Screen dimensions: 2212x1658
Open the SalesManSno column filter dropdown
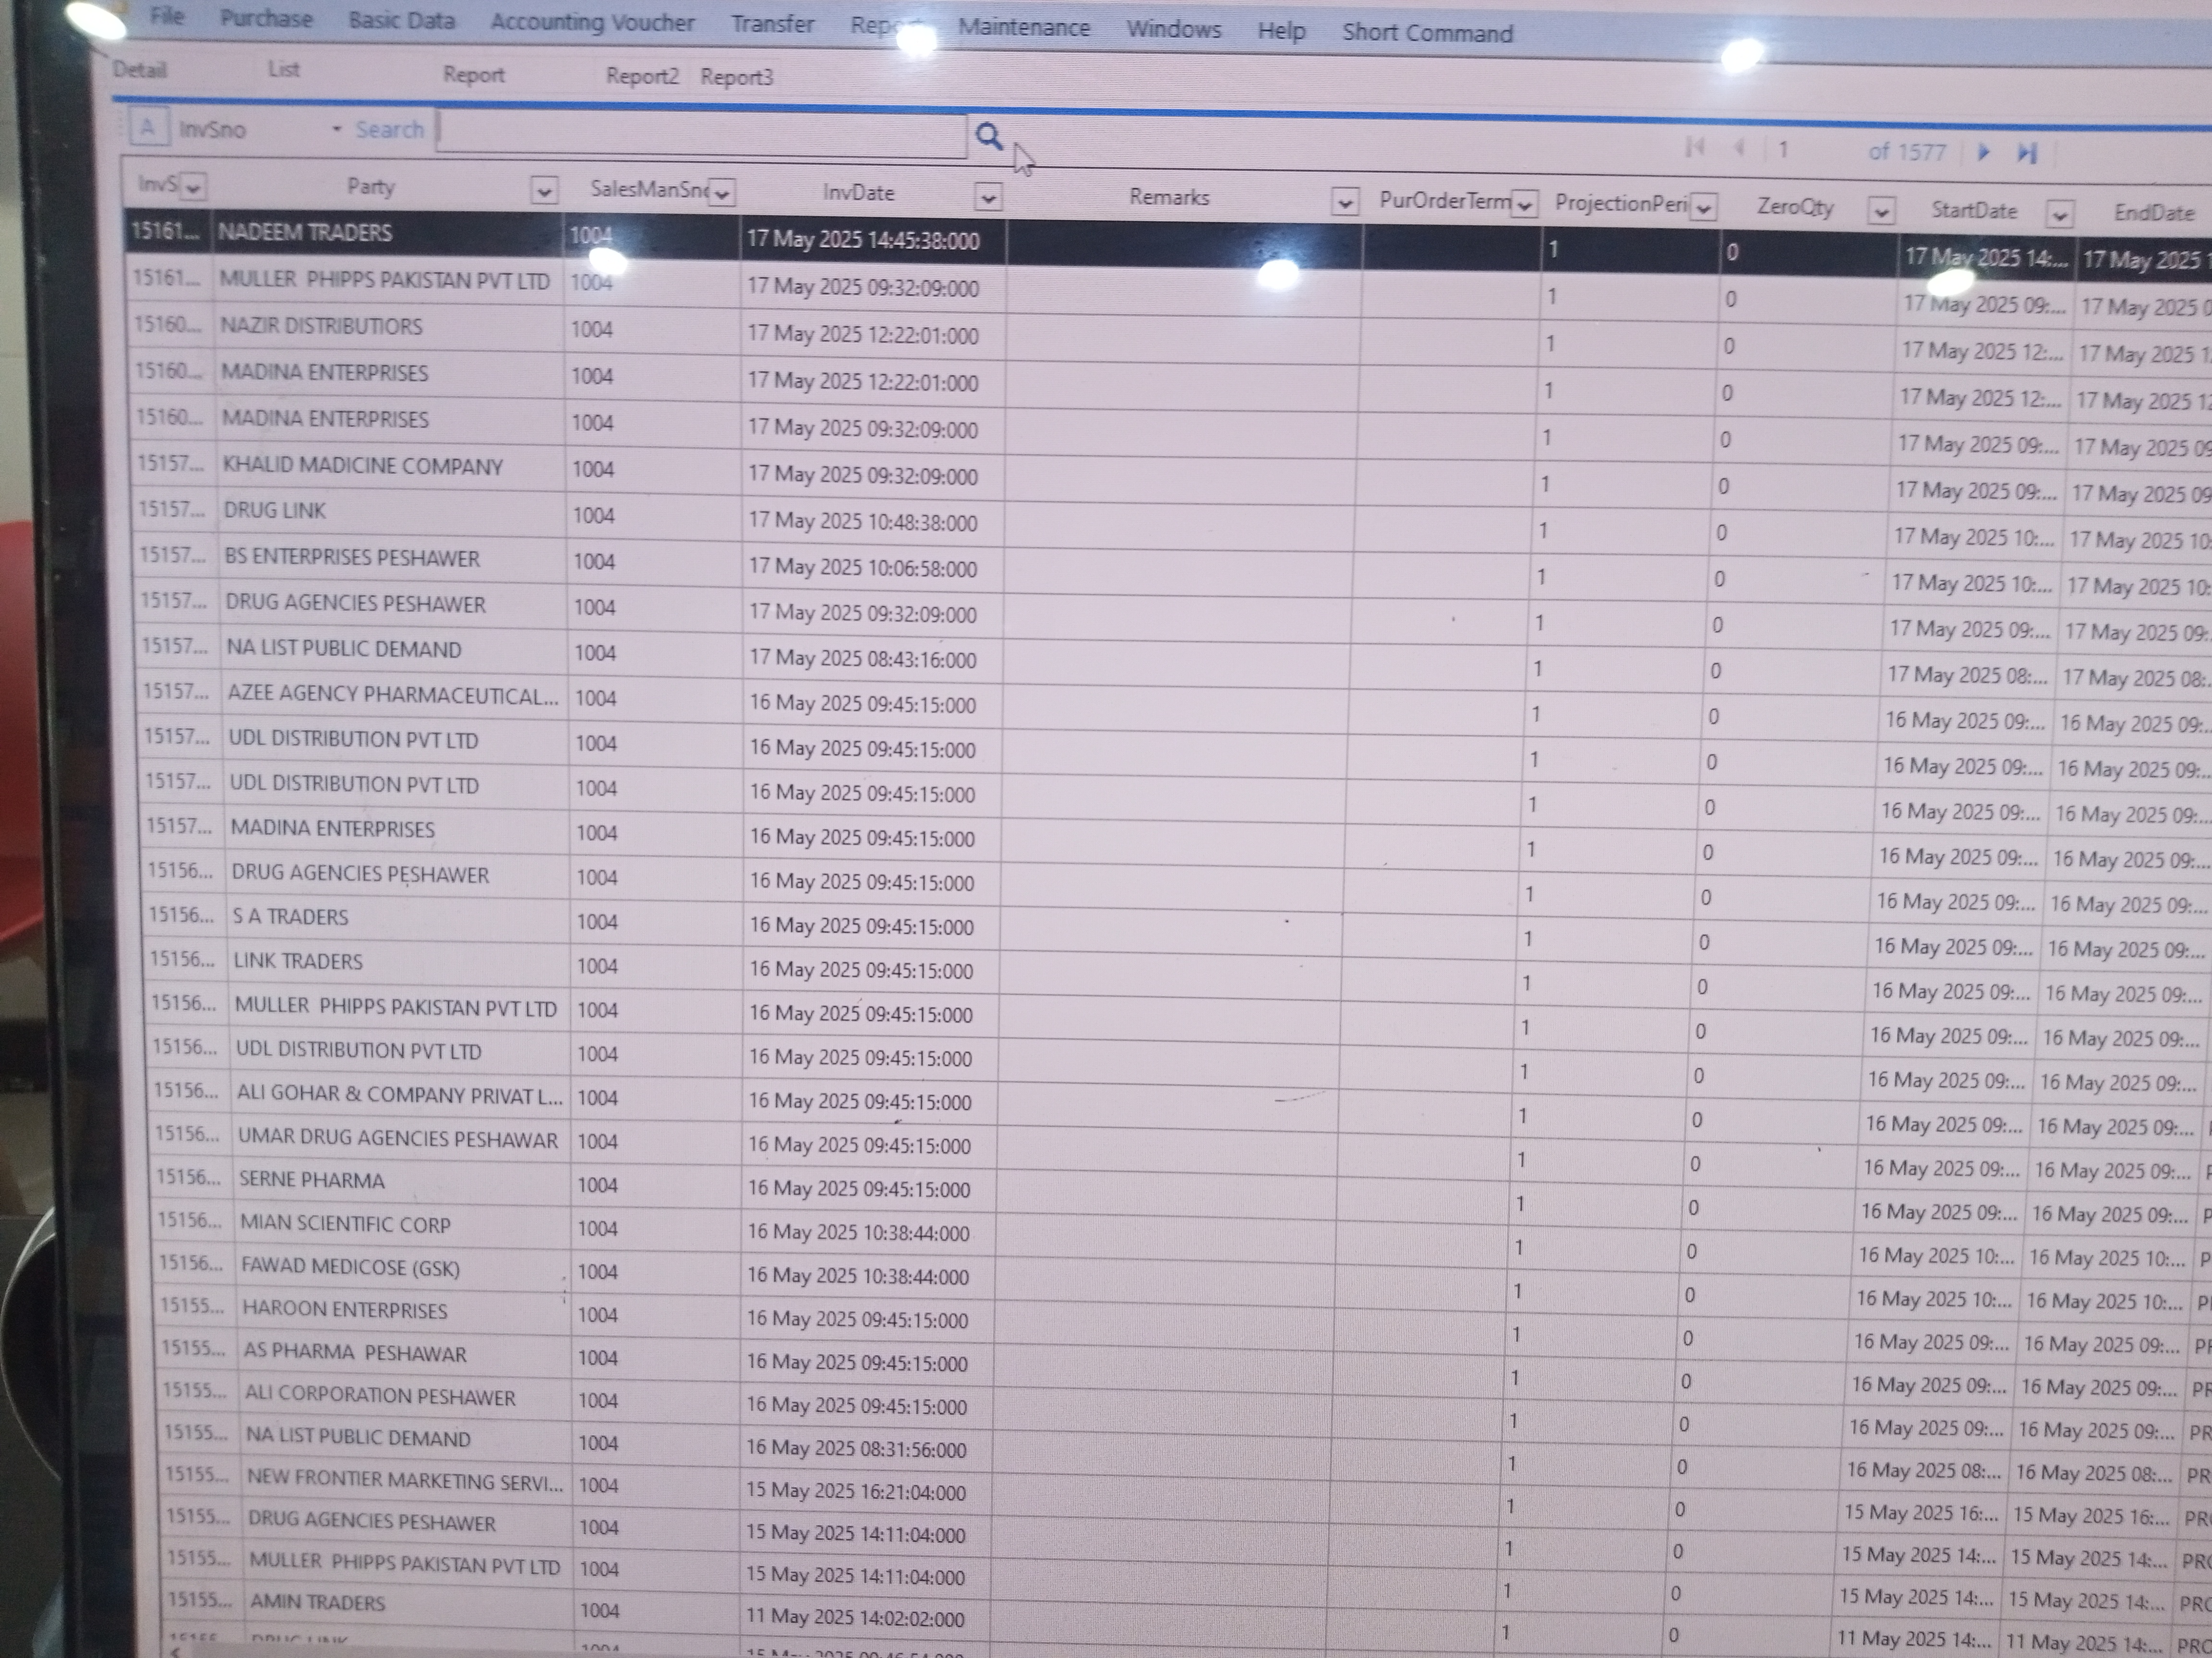pos(722,193)
